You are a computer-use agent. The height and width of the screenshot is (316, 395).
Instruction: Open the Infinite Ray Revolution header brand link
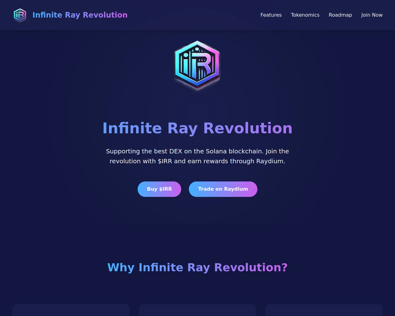point(80,15)
